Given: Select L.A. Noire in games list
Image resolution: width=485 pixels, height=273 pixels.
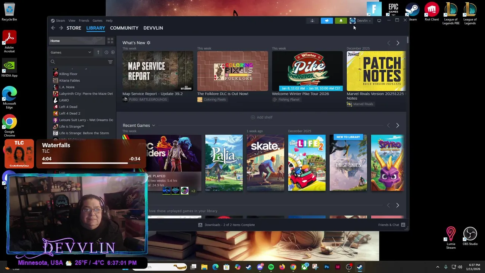Looking at the screenshot, I should point(67,87).
